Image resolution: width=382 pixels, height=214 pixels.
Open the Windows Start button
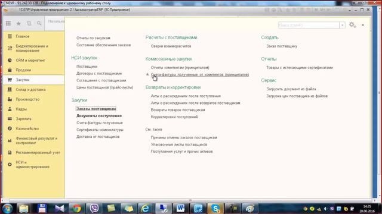7,209
